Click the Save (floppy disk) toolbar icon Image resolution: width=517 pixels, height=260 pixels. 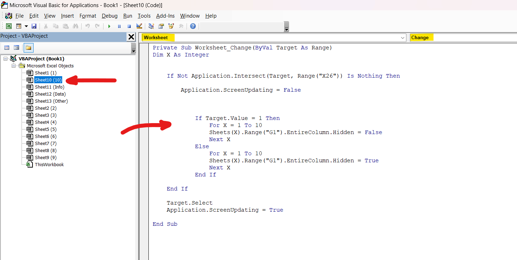click(x=34, y=26)
